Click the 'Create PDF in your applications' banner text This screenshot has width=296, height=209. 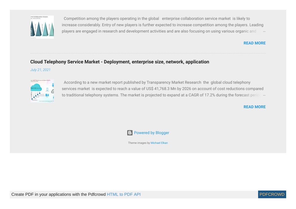[58, 194]
